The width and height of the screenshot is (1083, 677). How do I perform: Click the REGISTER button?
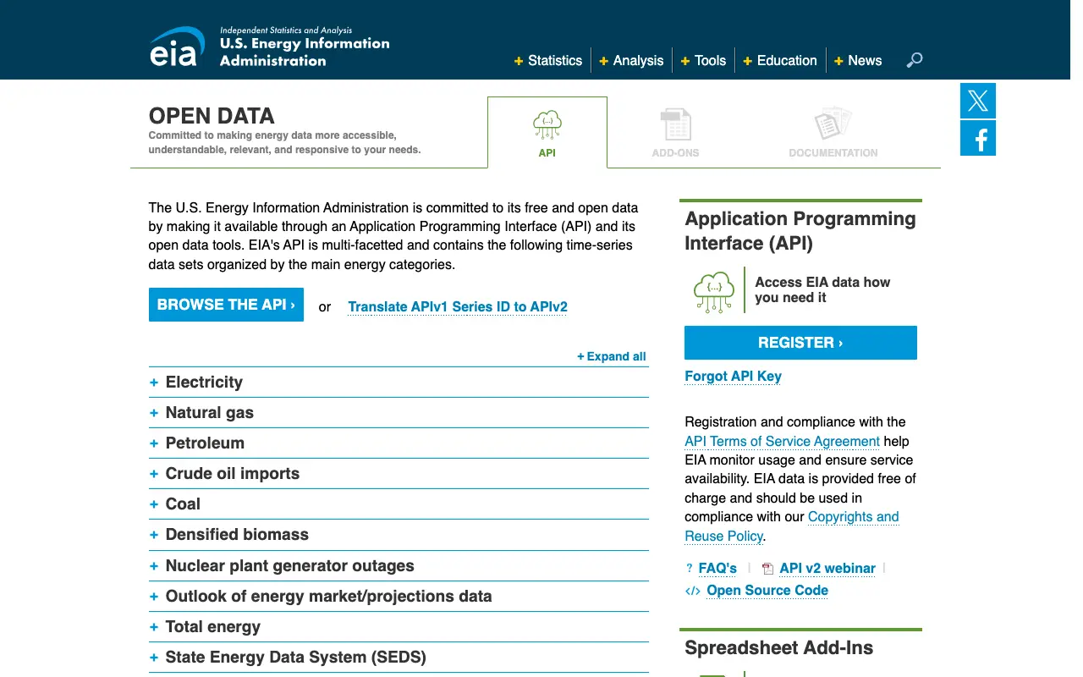click(800, 343)
